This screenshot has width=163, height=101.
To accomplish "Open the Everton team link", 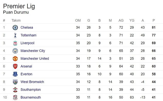I will [x=26, y=74].
